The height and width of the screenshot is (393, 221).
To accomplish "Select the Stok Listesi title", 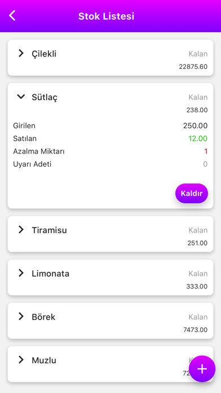I will coord(107,16).
